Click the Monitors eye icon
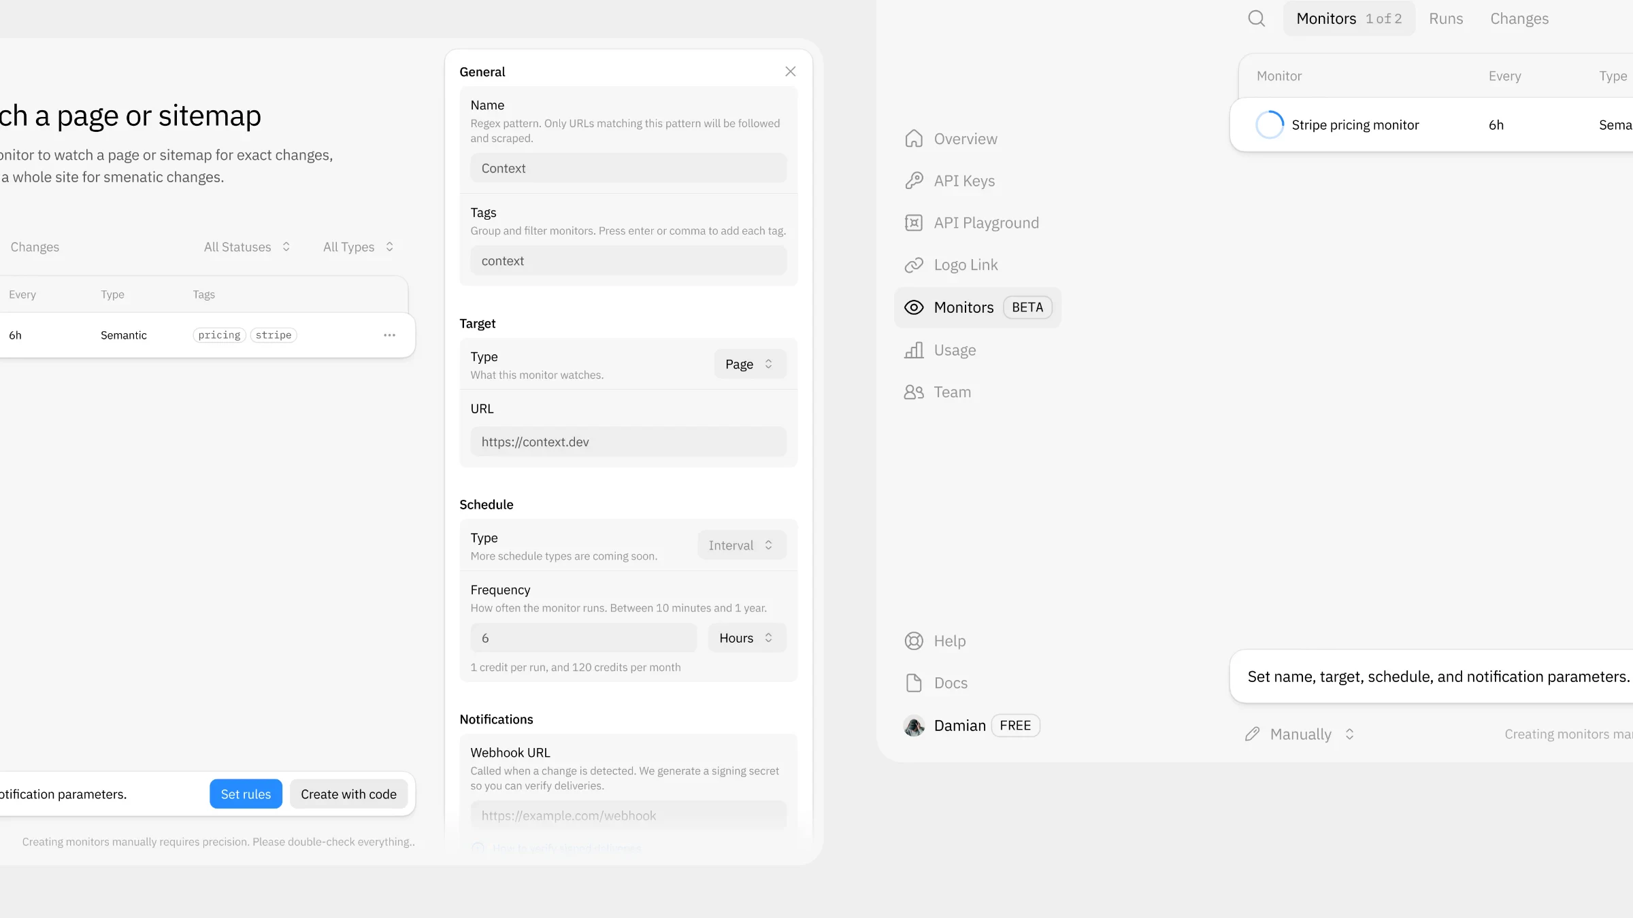This screenshot has width=1633, height=918. (914, 307)
